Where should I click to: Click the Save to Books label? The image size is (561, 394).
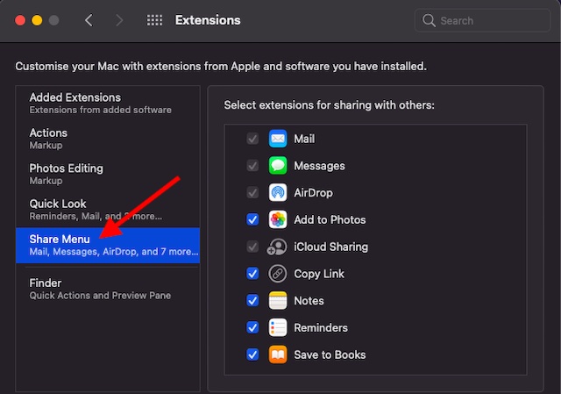[x=330, y=355]
